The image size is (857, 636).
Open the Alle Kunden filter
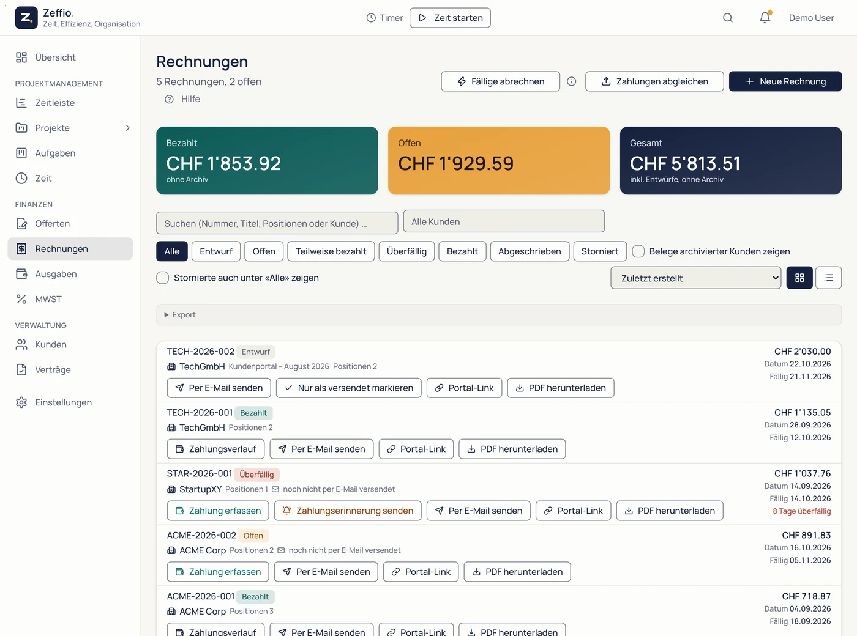coord(504,221)
